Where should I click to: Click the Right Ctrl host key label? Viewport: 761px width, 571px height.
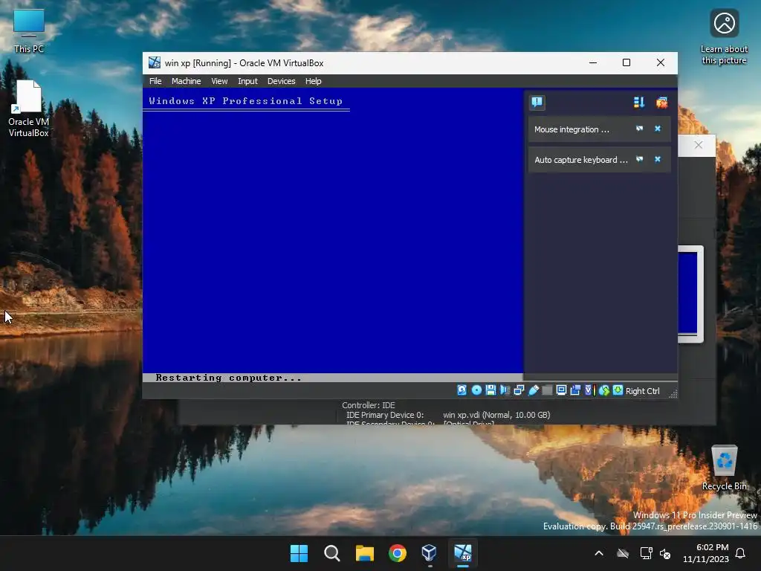pyautogui.click(x=642, y=391)
